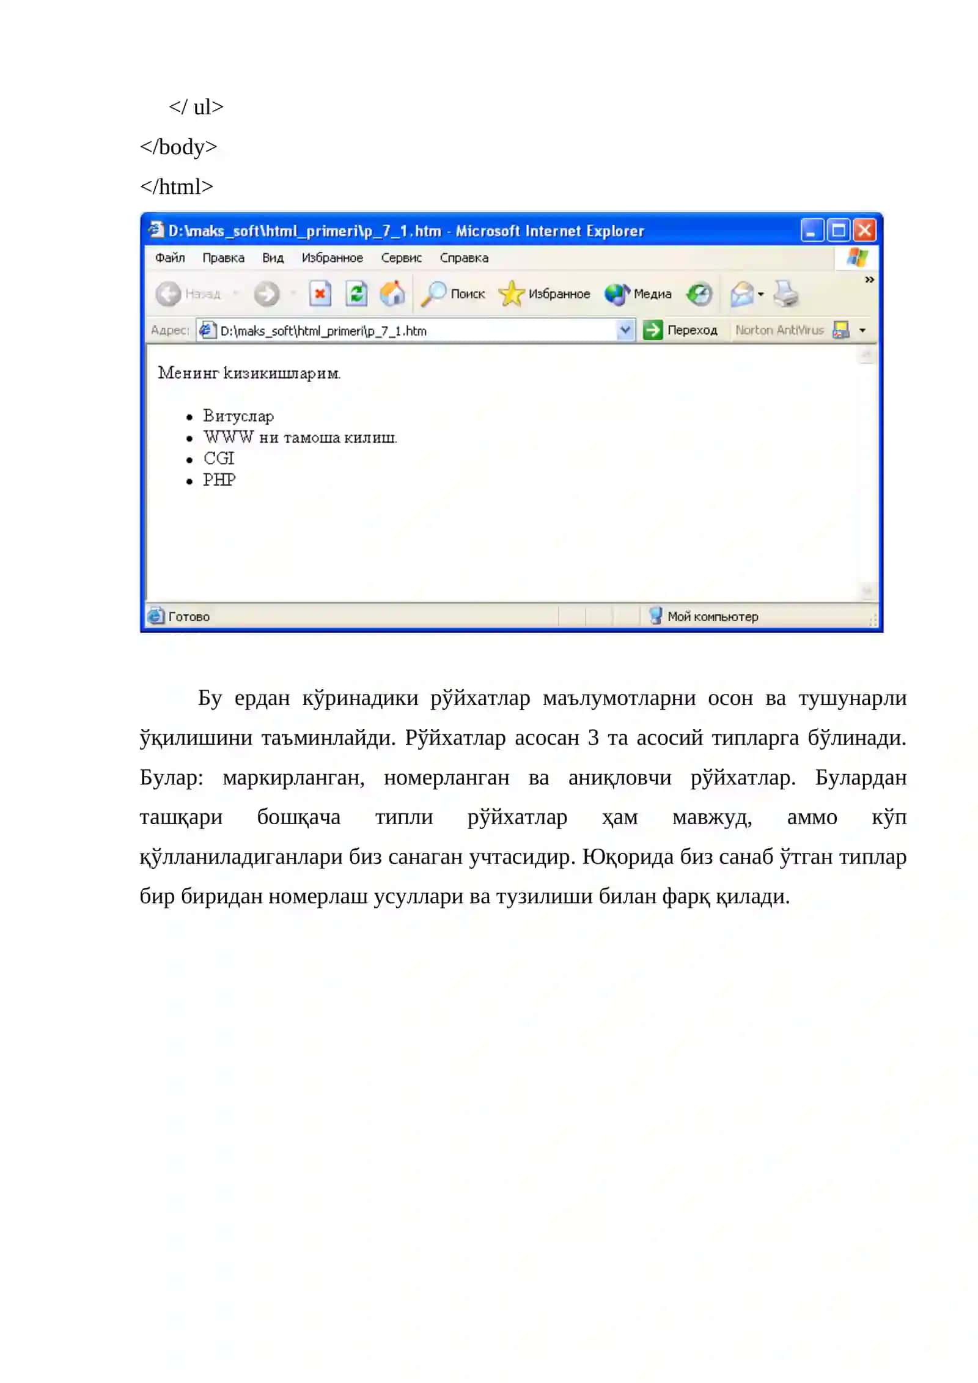This screenshot has width=978, height=1383.
Task: Minimize the Internet Explorer window
Action: (812, 230)
